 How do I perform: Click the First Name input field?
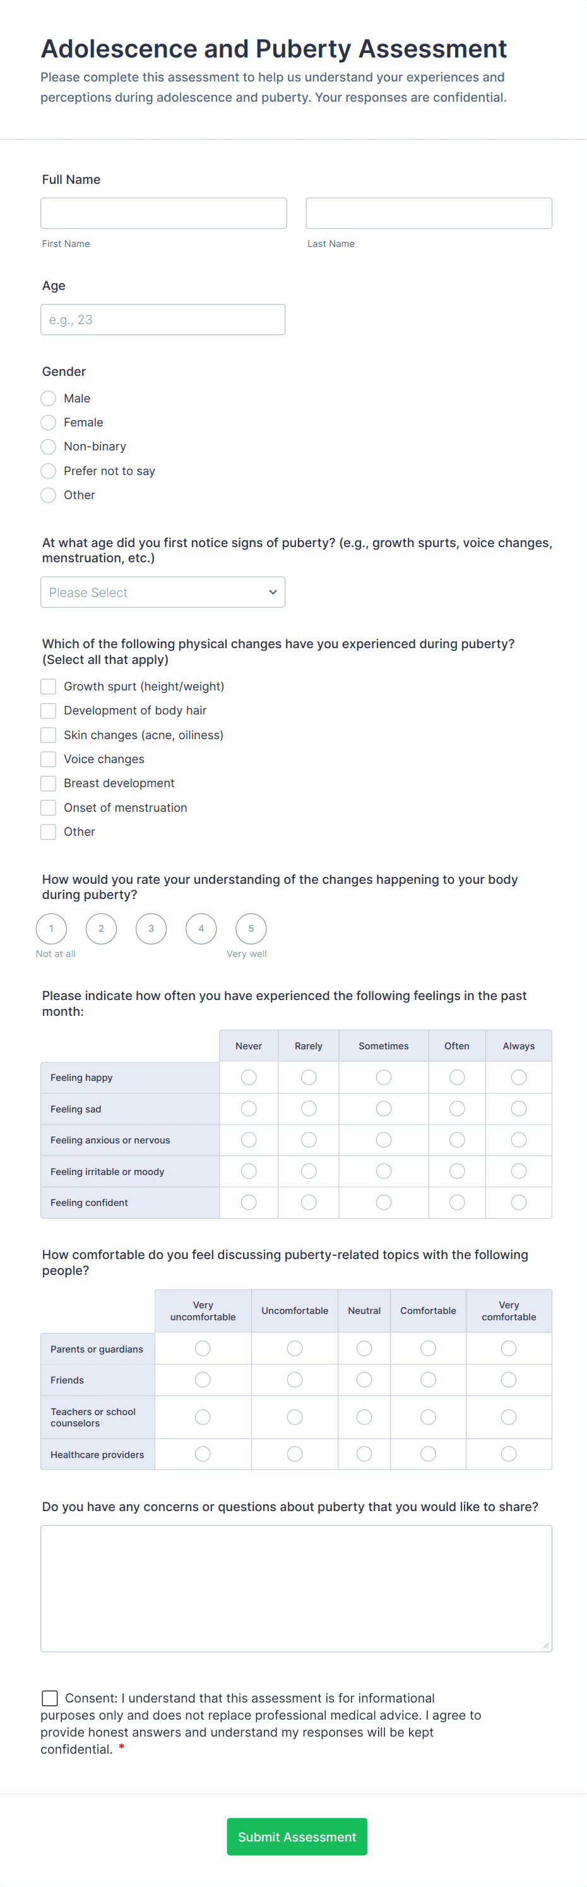[x=162, y=212]
